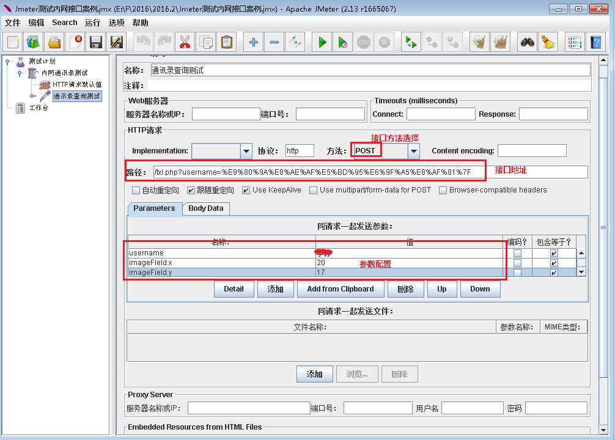Click 添加 button under the files table
The height and width of the screenshot is (440, 615).
click(x=315, y=374)
